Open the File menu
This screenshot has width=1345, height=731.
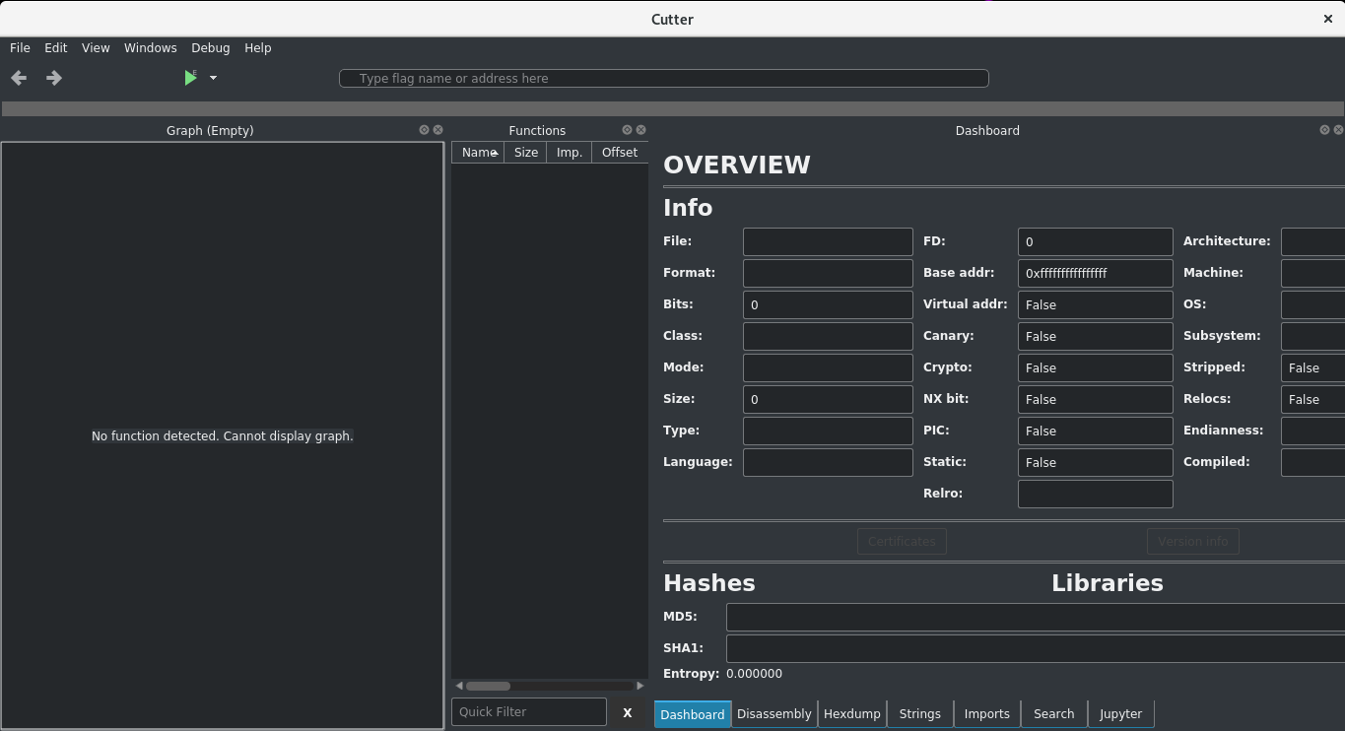click(x=20, y=47)
